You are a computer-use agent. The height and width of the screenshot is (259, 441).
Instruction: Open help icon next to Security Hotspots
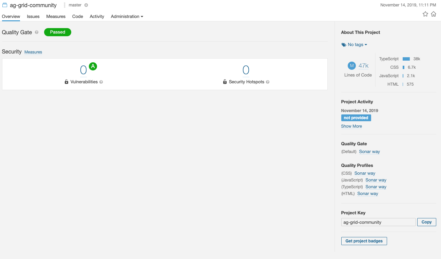click(268, 82)
